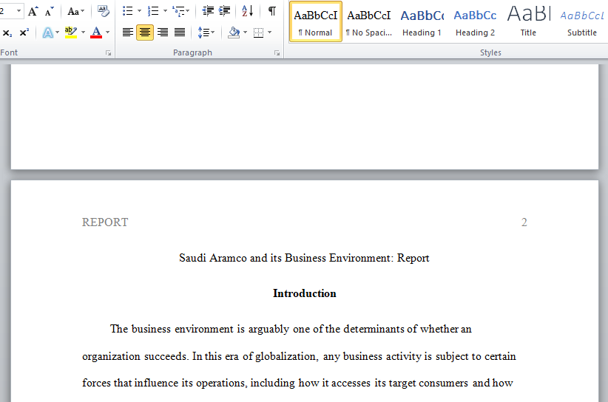Image resolution: width=608 pixels, height=402 pixels.
Task: Click the Text Effects icon
Action: 47,33
